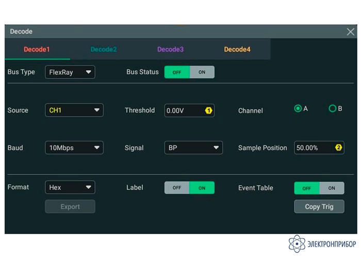Viewport: 361px width, 258px height.
Task: Toggle the Label switch
Action: (x=189, y=188)
